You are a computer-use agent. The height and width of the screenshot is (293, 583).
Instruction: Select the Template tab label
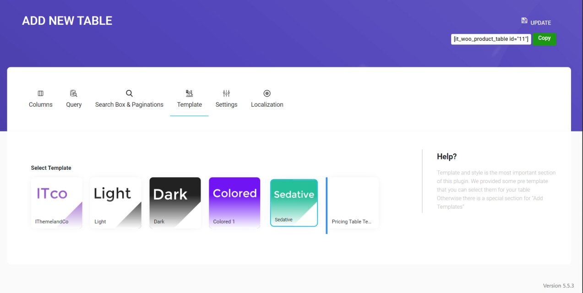[190, 105]
